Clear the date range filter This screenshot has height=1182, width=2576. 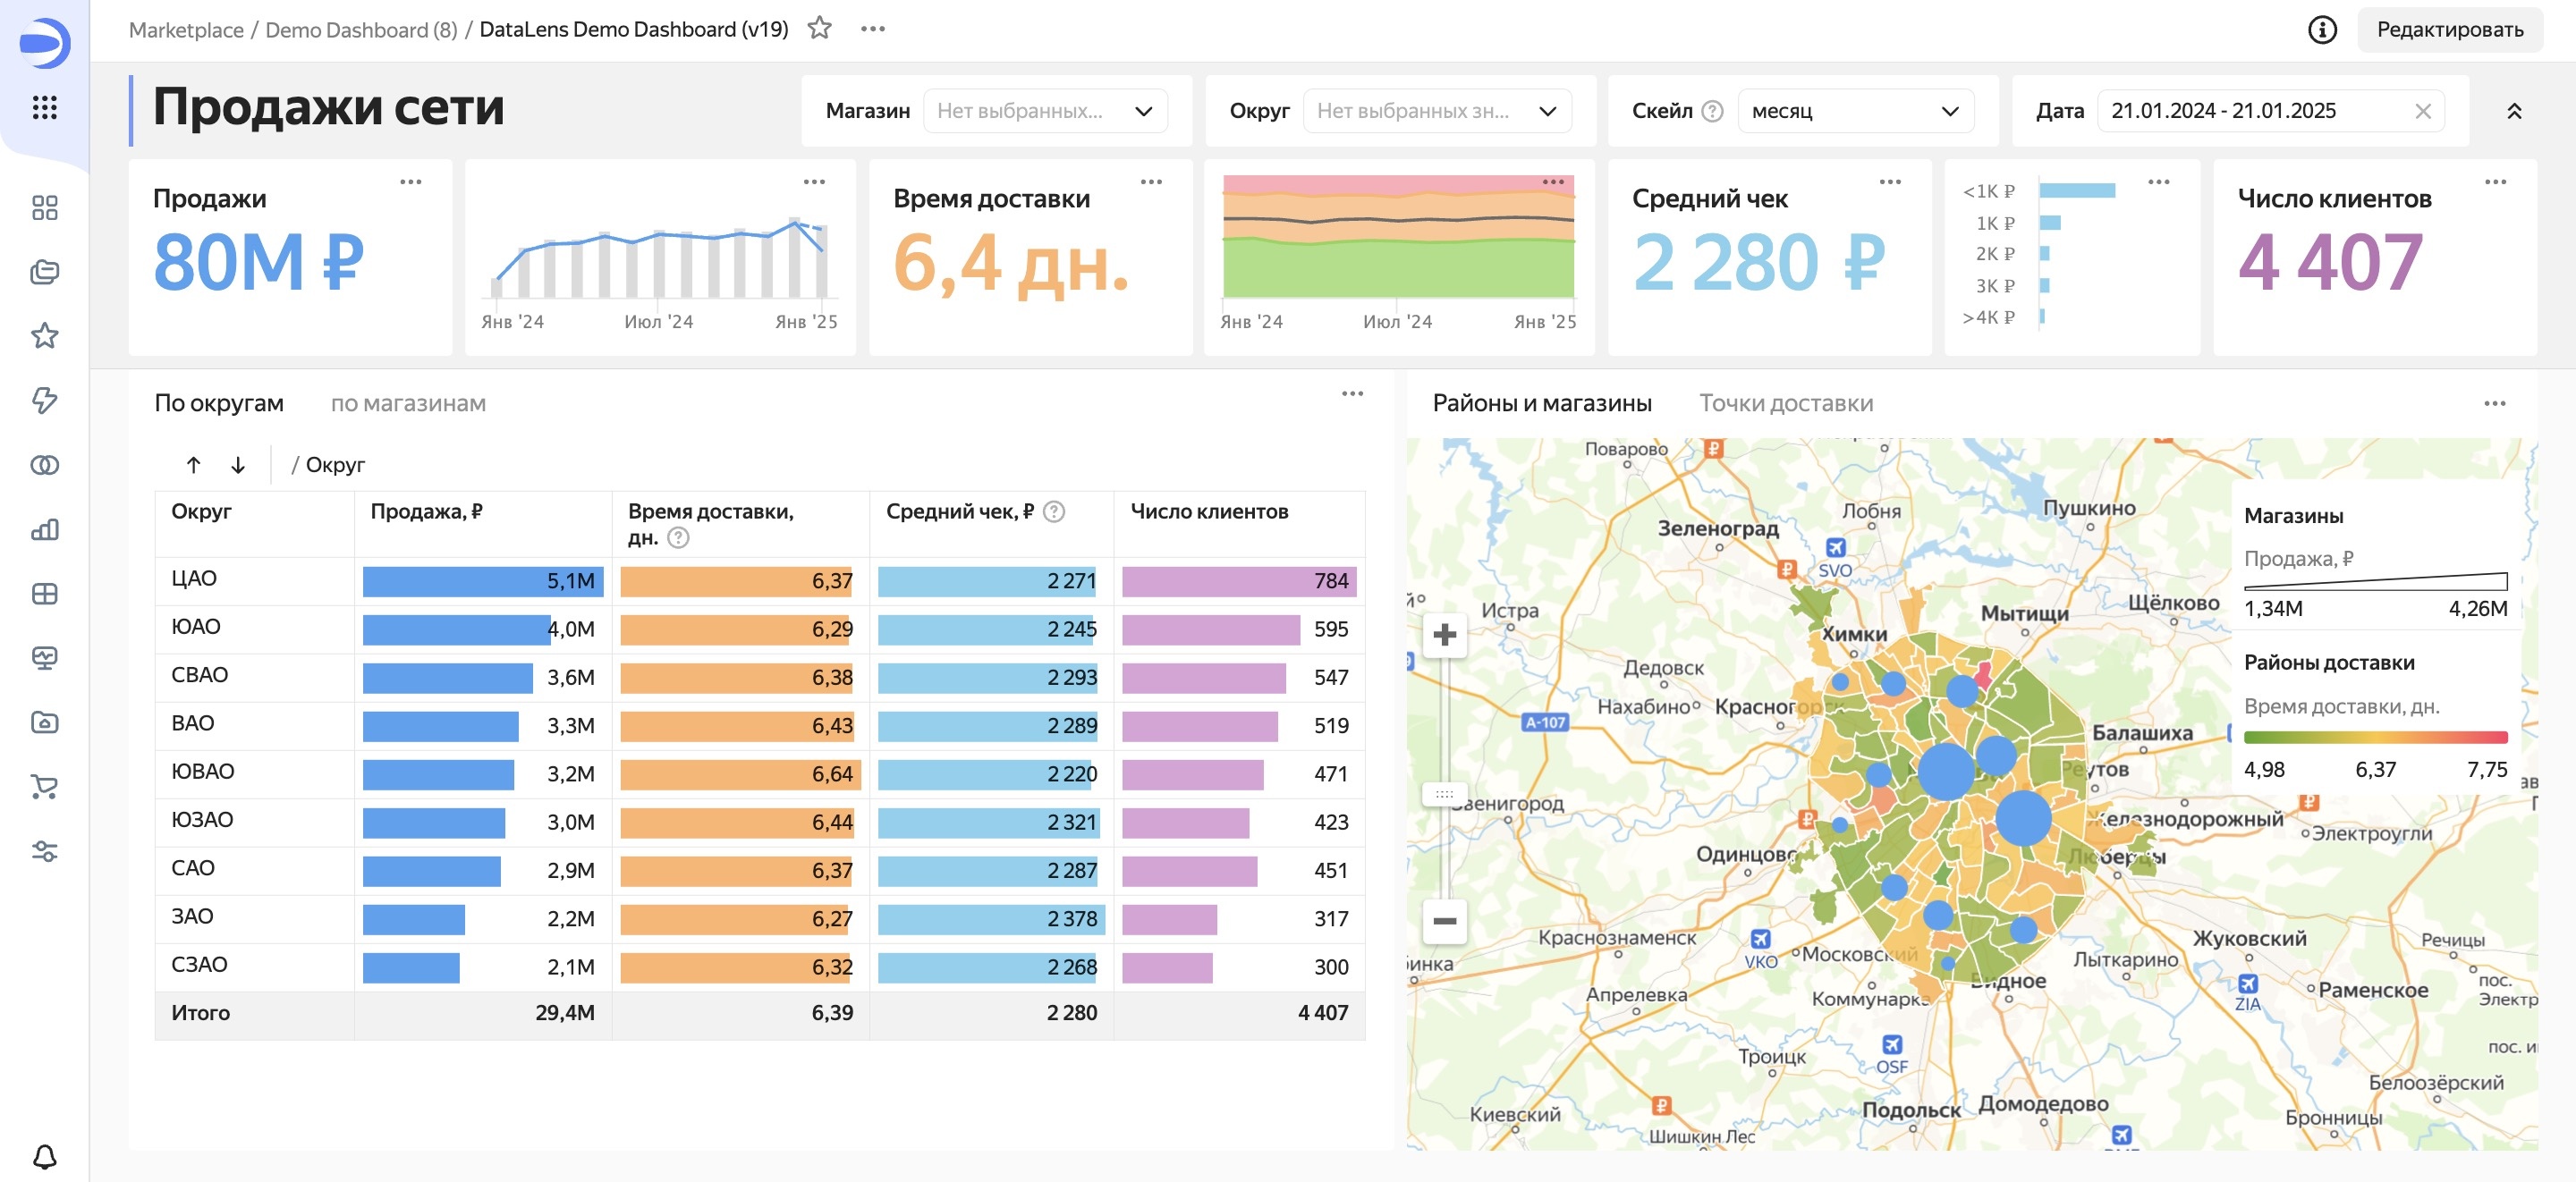pos(2422,111)
